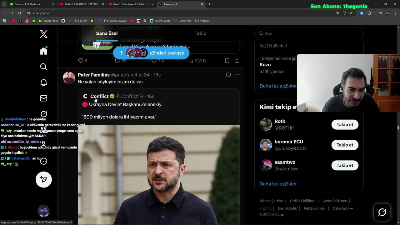400x225 pixels.
Task: Open Zelenskiy photo in quoted post
Action: pyautogui.click(x=159, y=175)
